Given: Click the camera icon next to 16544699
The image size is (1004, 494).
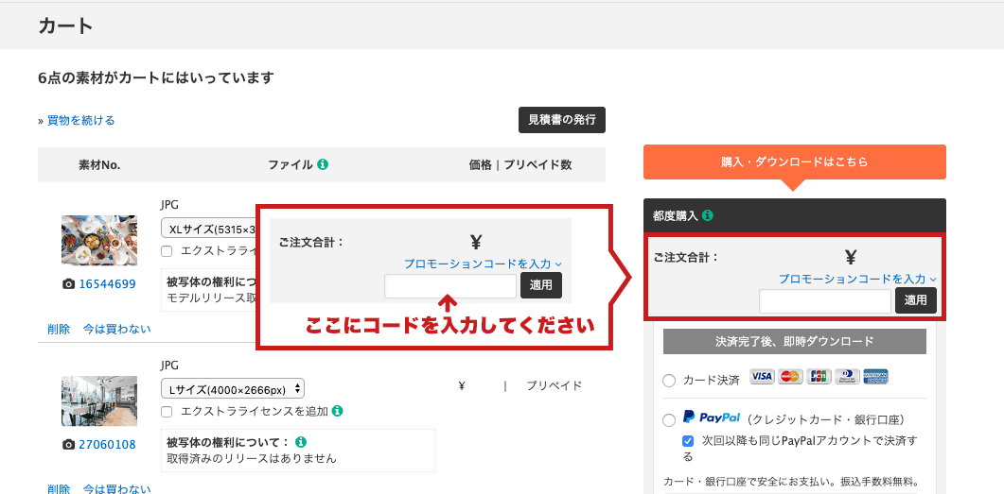Looking at the screenshot, I should [68, 283].
